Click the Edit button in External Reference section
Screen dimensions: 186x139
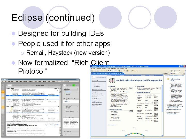131,111
